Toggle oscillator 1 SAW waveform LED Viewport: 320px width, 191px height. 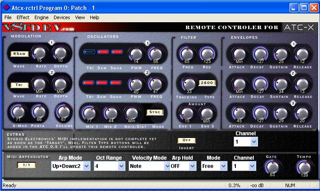[x=103, y=52]
